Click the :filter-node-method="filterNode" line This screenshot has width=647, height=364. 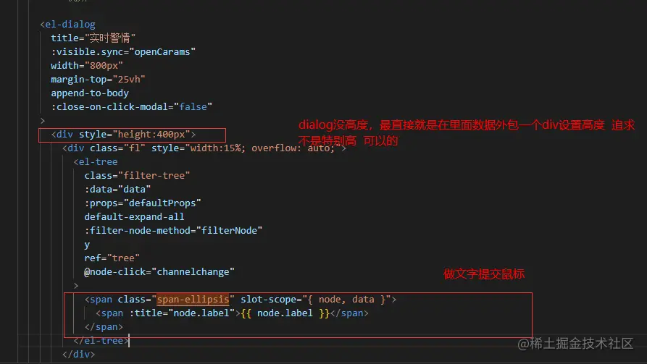tap(173, 230)
